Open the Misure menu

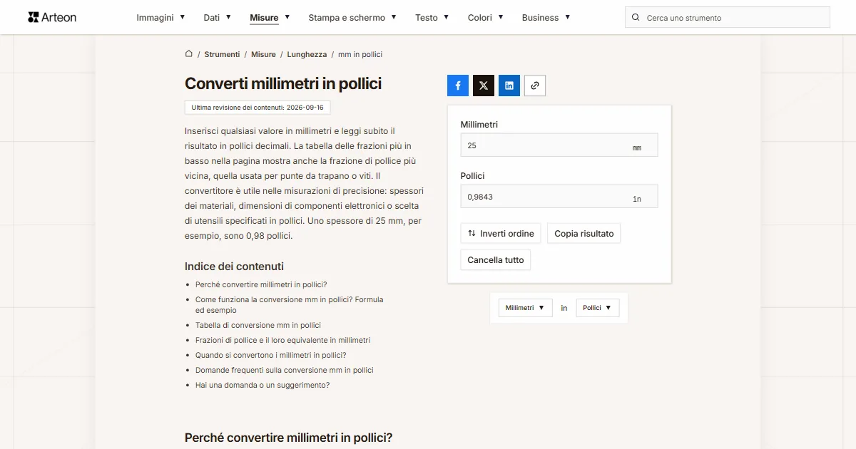[270, 18]
